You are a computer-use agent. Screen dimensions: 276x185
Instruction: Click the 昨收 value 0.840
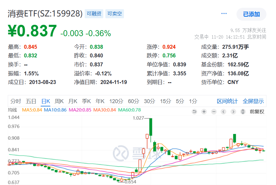[96, 56]
